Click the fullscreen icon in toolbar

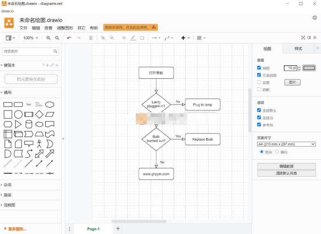(x=303, y=37)
